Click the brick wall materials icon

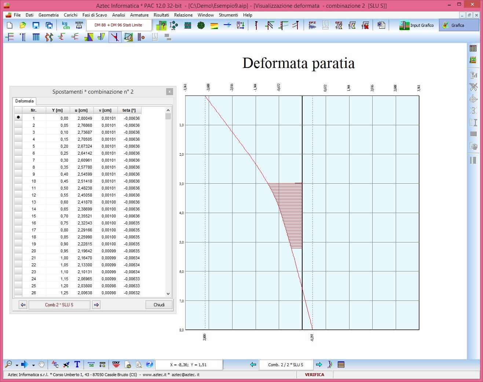[187, 25]
